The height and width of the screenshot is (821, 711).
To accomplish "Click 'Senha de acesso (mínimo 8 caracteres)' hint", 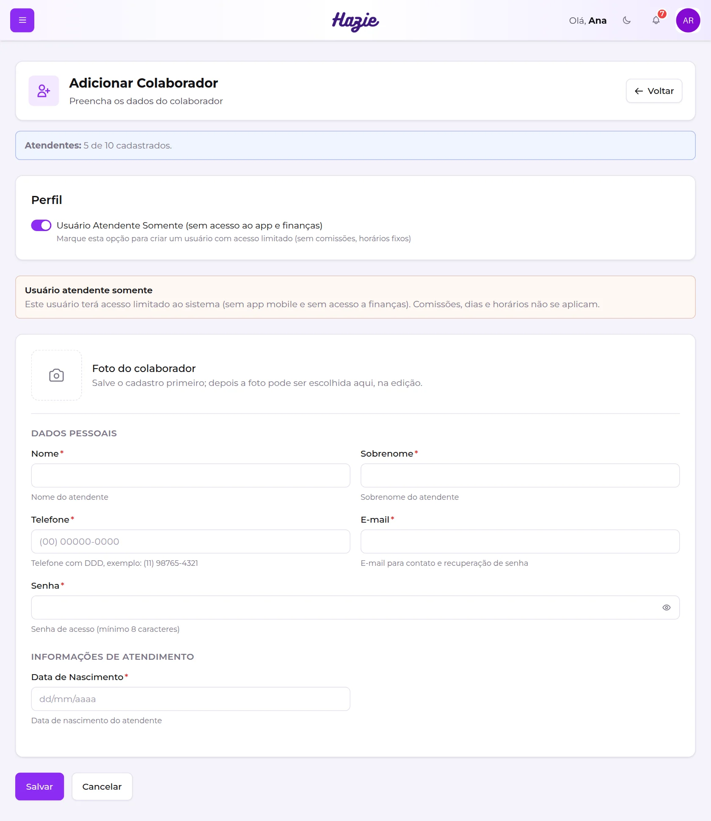I will 105,629.
